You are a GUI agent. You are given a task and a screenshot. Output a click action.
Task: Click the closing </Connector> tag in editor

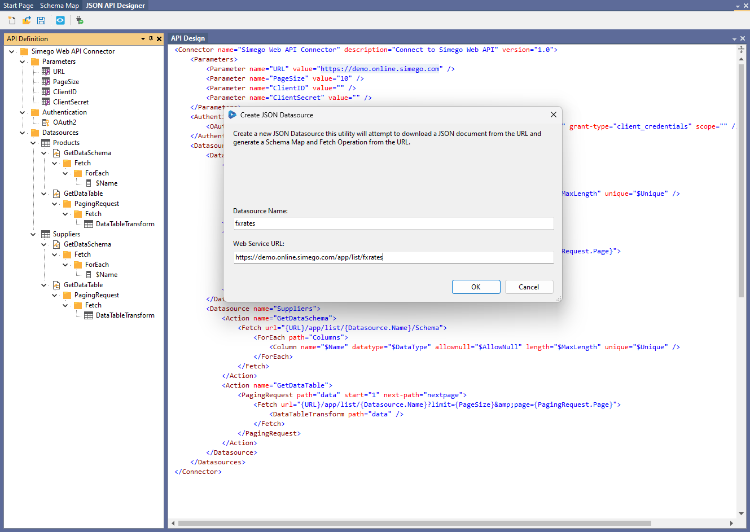[x=198, y=472]
